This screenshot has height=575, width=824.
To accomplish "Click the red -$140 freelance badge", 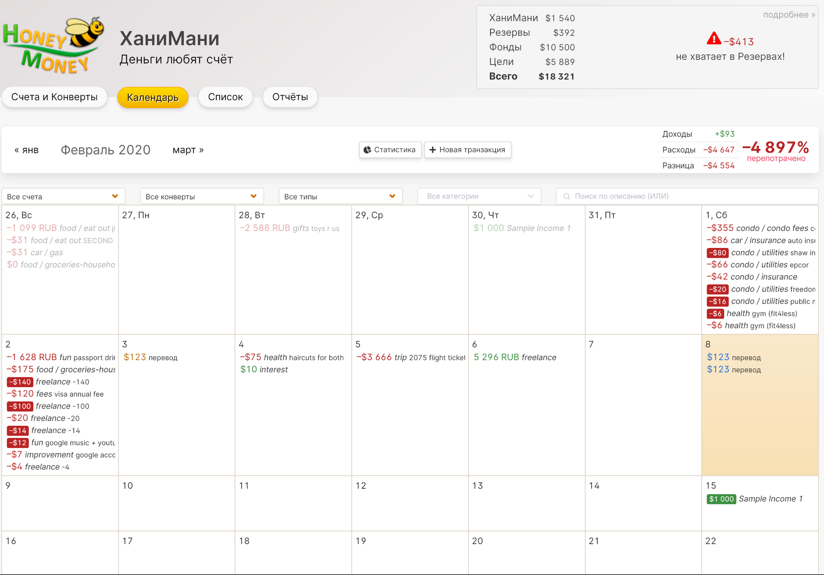I will pos(20,382).
